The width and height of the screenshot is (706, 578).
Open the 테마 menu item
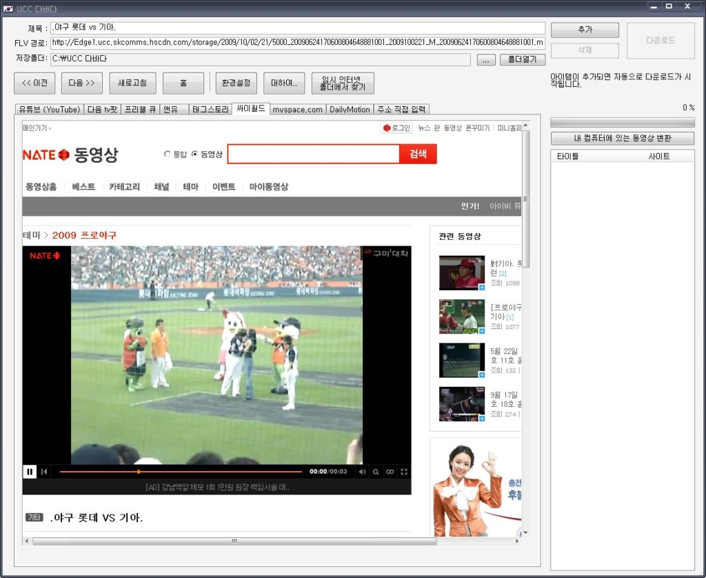[190, 186]
